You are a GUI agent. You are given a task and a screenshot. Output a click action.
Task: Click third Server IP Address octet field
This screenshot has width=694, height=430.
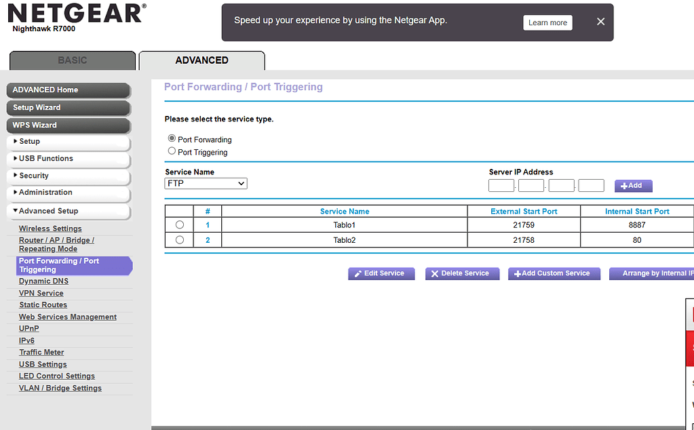point(561,186)
